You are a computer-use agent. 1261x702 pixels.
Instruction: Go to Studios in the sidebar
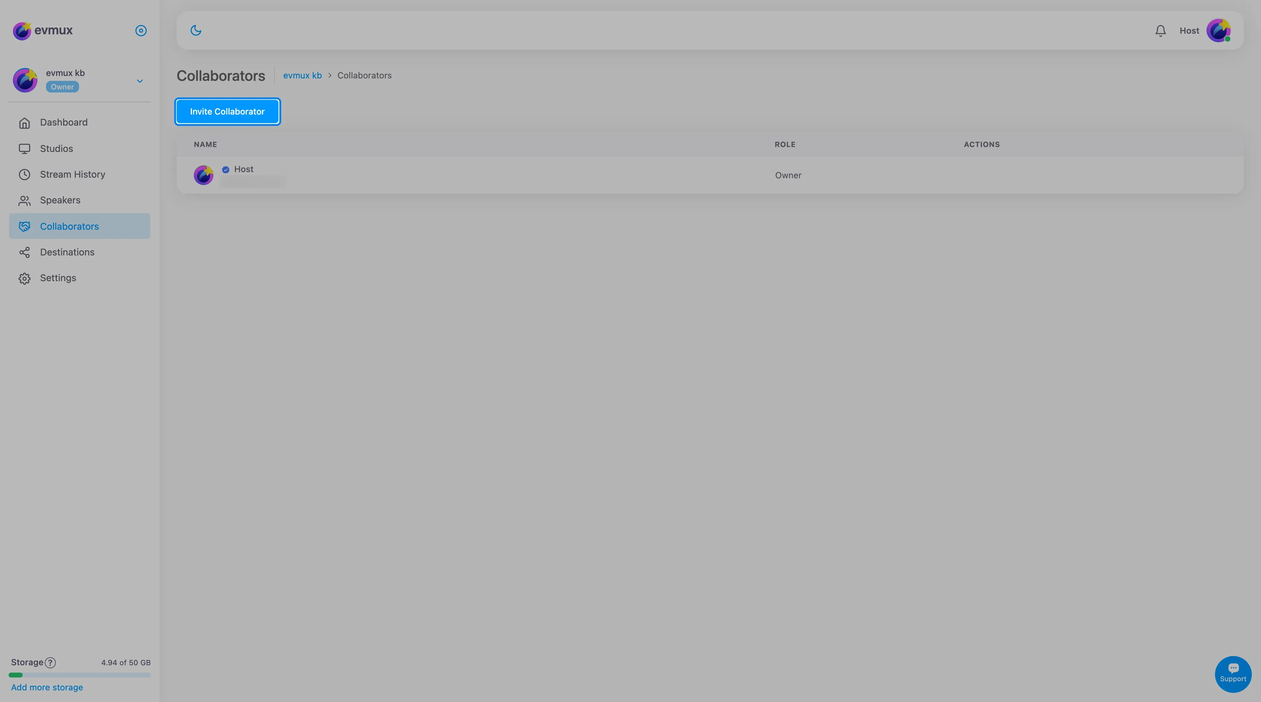(79, 149)
